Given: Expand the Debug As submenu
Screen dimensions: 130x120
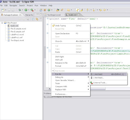Looking at the screenshot, I should (71, 77).
